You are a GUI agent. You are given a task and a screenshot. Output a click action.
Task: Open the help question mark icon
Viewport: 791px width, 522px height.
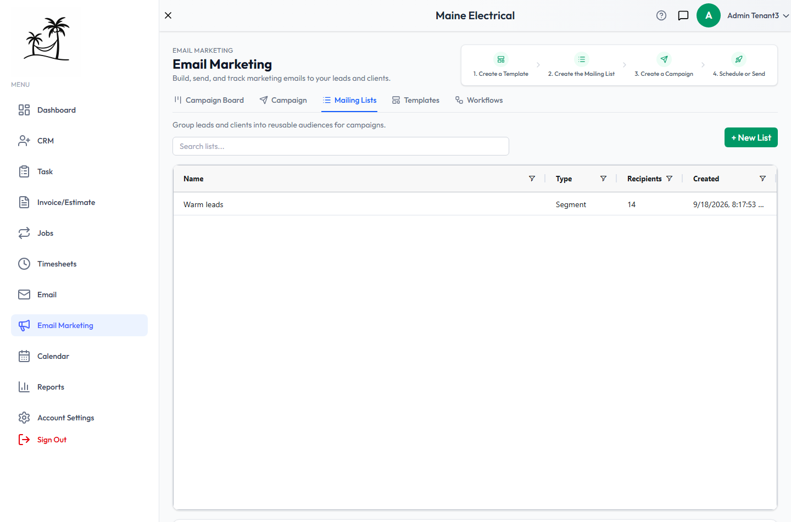[661, 15]
